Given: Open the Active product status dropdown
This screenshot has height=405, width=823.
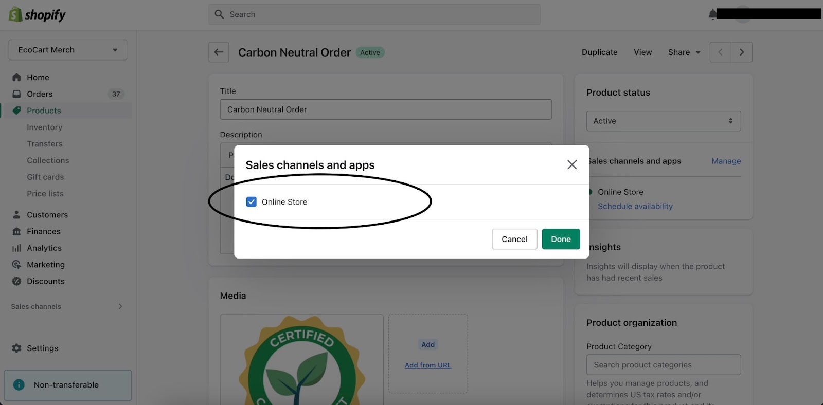Looking at the screenshot, I should point(664,121).
